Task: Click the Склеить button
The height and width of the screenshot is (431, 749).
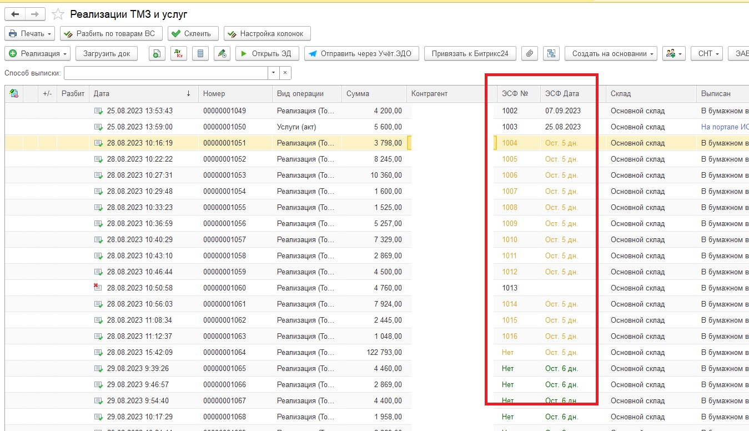Action: pyautogui.click(x=193, y=33)
